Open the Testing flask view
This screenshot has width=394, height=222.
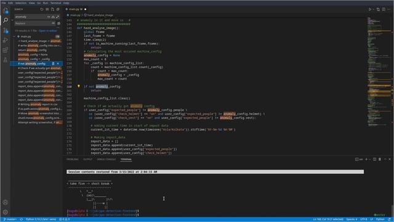pos(6,60)
